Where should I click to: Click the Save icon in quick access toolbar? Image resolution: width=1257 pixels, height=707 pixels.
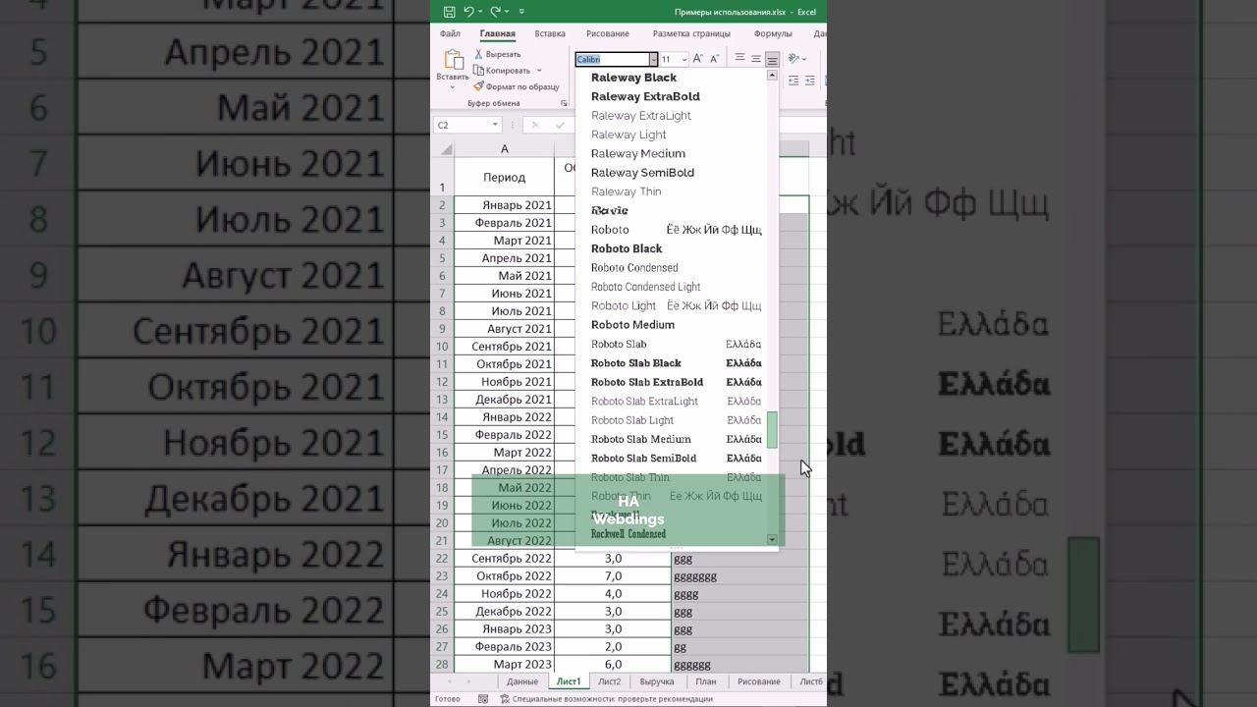[449, 12]
